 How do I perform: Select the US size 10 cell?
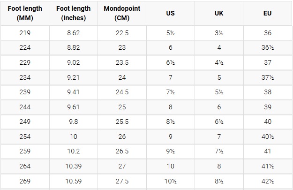[x=171, y=166]
